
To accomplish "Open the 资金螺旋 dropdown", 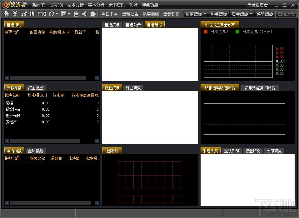I will 242,14.
